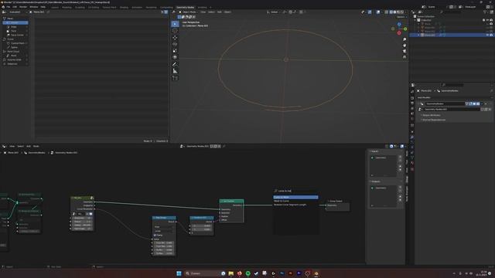Expand Internal Dependencies panel

433,120
